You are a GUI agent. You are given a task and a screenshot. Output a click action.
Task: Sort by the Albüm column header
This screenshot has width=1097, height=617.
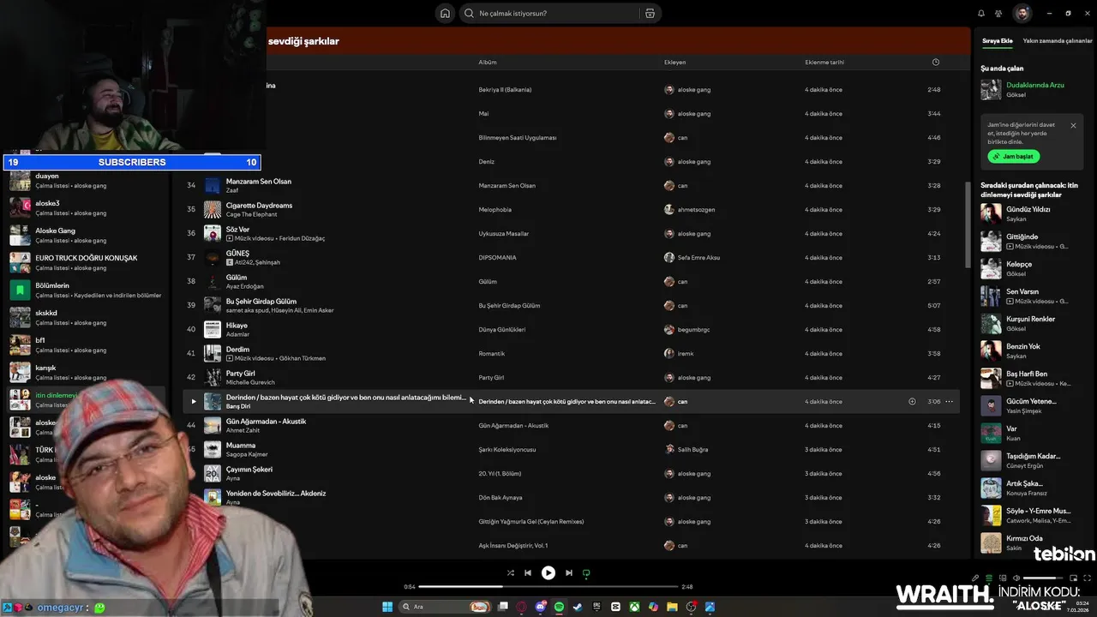(488, 62)
